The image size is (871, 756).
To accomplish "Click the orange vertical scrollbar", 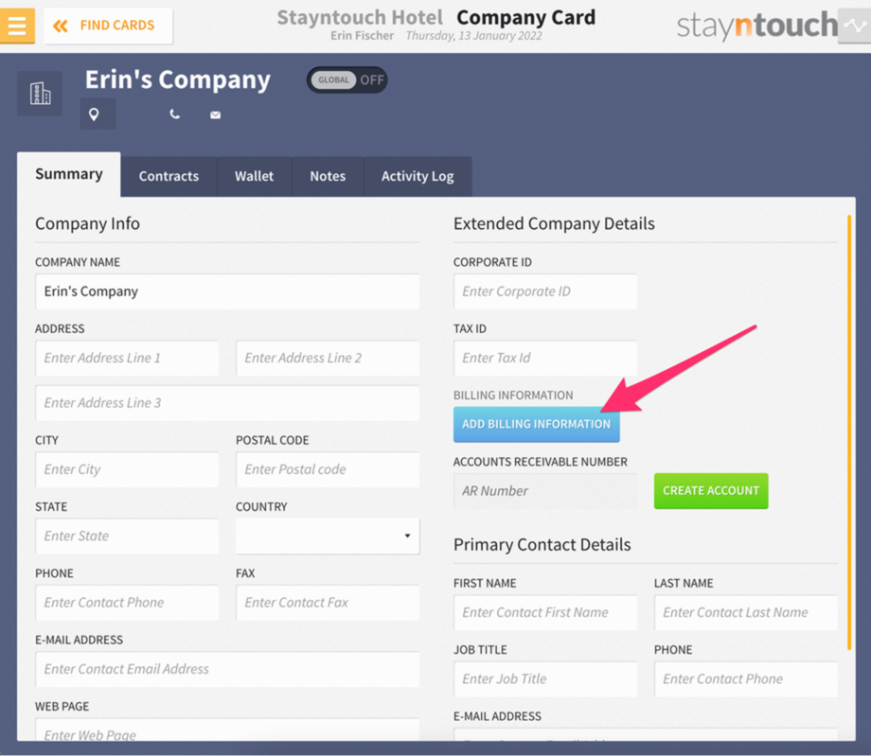I will [849, 432].
